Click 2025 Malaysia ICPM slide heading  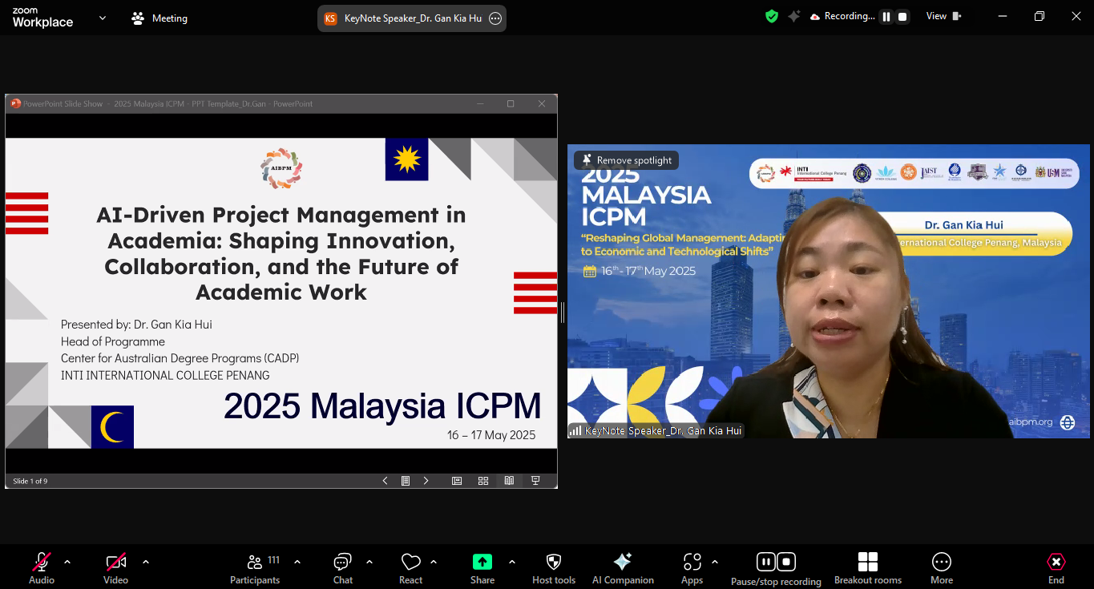382,406
